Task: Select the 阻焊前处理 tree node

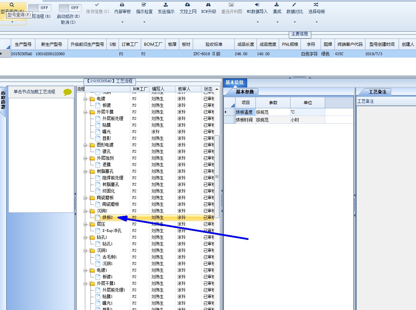Action: point(113,178)
